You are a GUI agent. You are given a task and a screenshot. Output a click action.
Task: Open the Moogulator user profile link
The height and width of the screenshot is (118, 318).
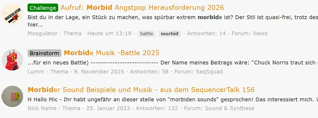tap(43, 34)
